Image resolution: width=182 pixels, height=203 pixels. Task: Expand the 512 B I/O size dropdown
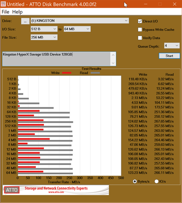click(x=44, y=29)
